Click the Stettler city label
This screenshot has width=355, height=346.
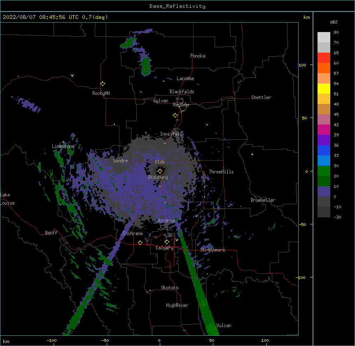(261, 97)
